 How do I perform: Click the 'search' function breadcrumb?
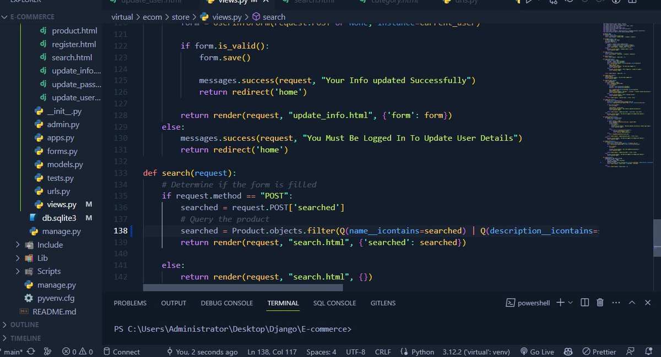269,17
